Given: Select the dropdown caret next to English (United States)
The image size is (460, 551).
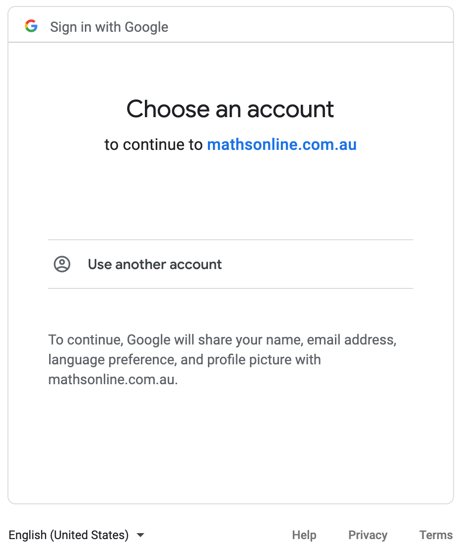Looking at the screenshot, I should click(140, 535).
